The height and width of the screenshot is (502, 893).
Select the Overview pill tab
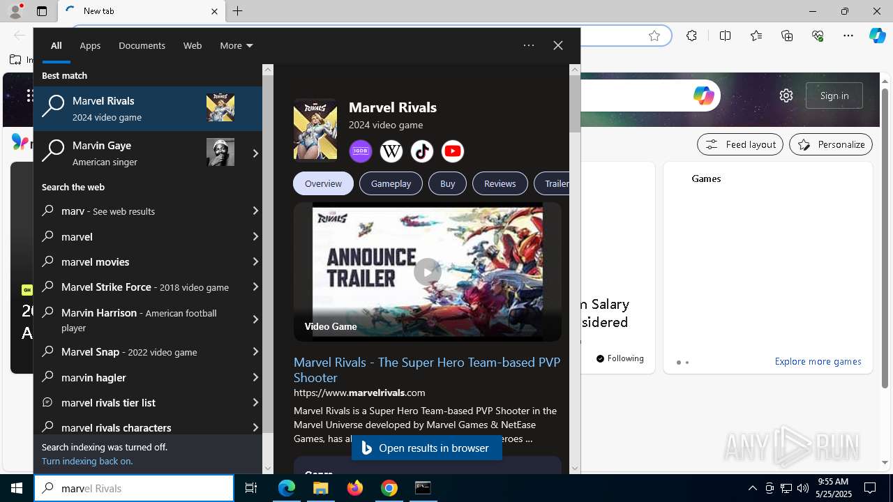[323, 183]
